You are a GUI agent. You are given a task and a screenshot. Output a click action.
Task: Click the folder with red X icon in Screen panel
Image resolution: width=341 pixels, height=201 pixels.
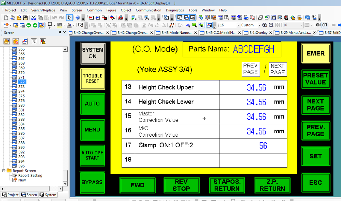16,41
